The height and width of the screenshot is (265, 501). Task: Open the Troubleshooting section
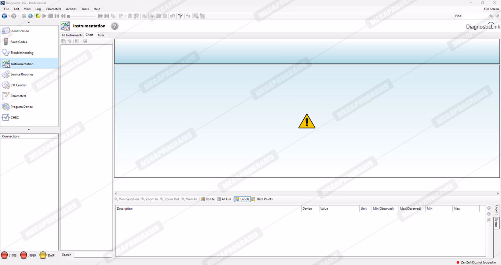point(22,53)
